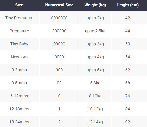The height and width of the screenshot is (127, 147).
Task: Select the 3-6mths size cell
Action: pos(19,83)
